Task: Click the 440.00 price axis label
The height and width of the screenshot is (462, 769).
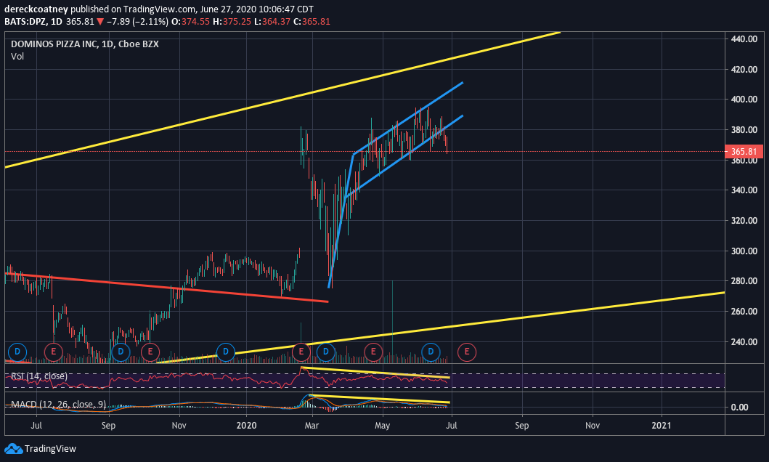Action: 744,39
